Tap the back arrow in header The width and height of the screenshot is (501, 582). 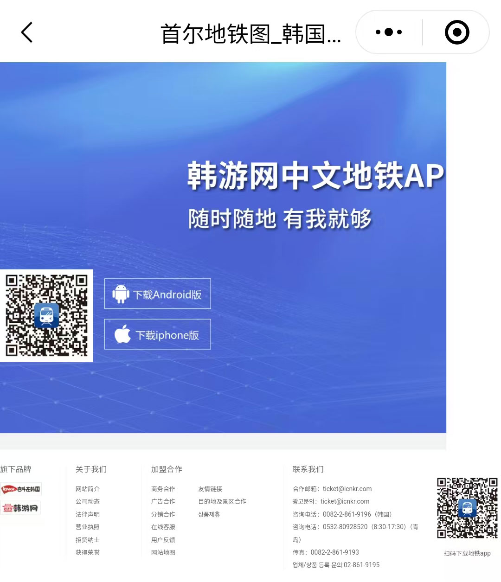click(x=27, y=32)
